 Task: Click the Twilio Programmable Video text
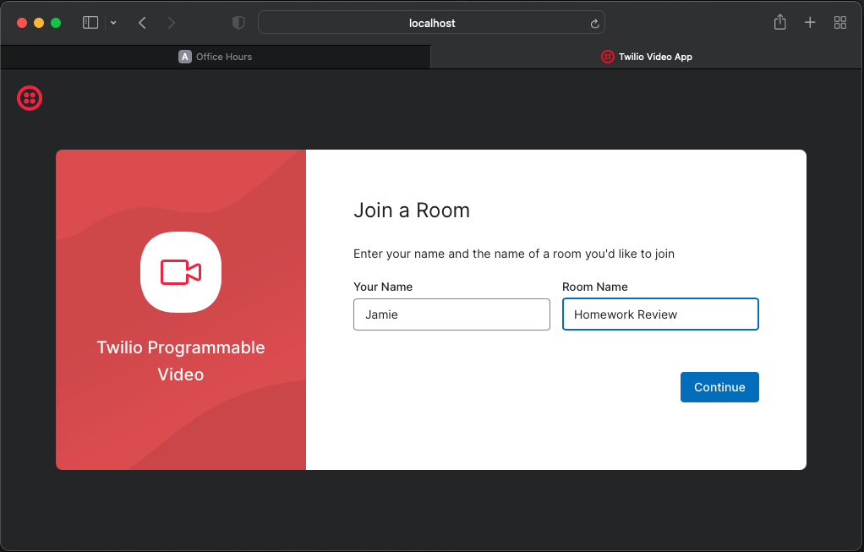coord(181,361)
